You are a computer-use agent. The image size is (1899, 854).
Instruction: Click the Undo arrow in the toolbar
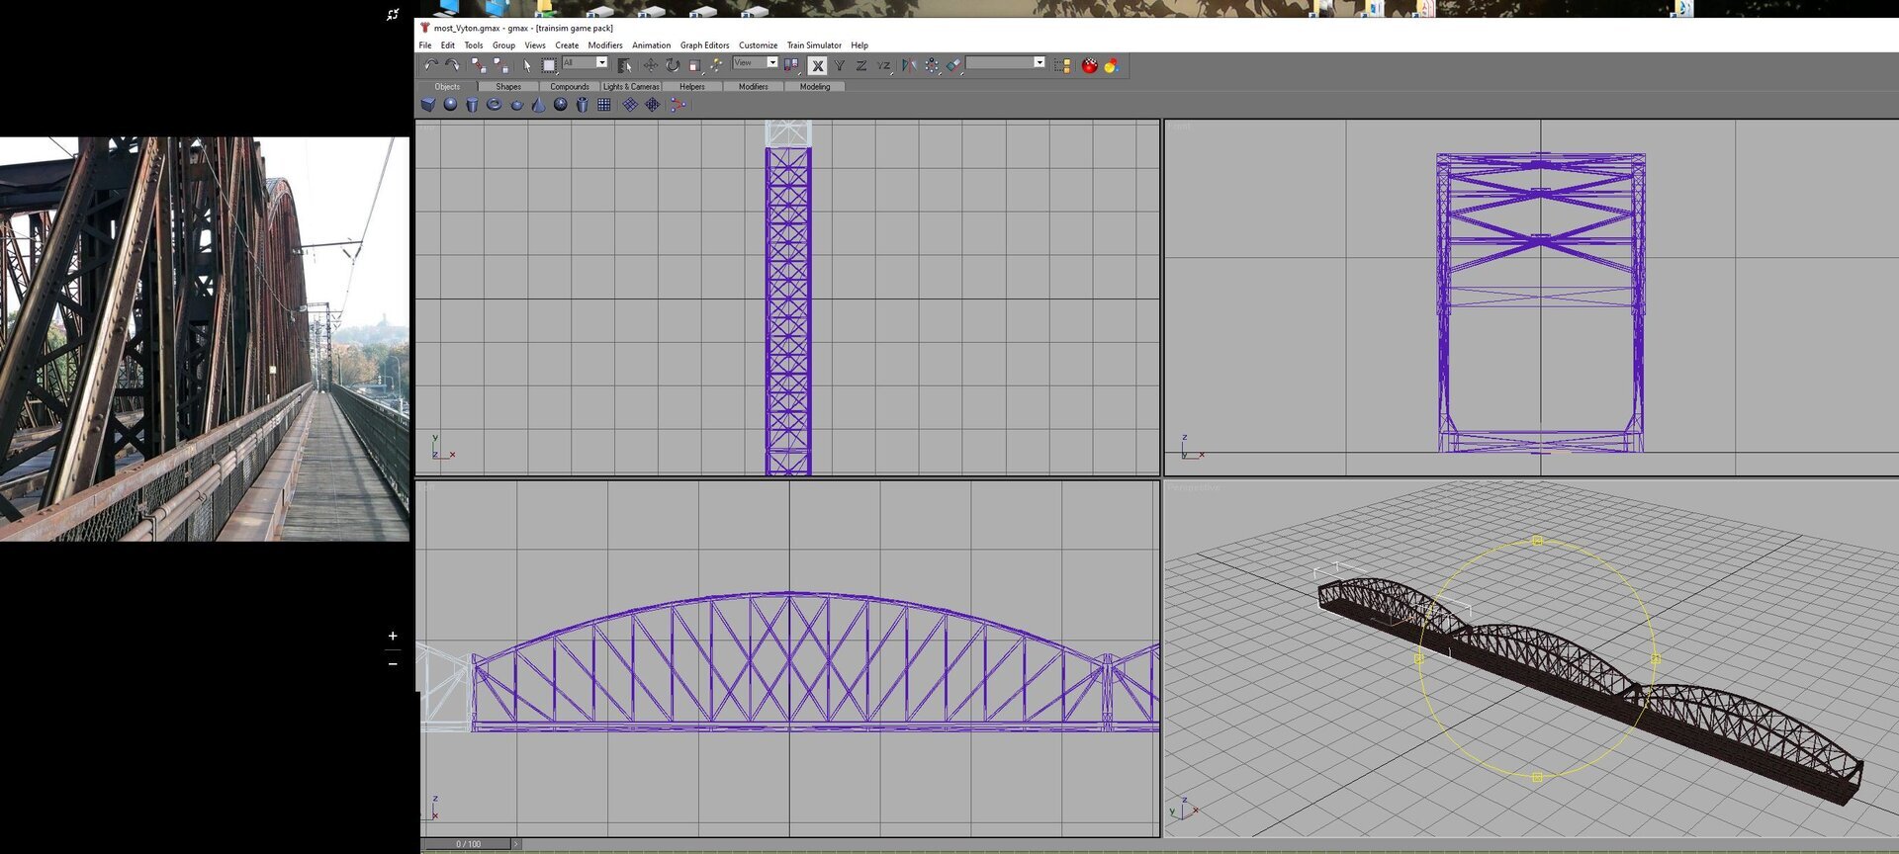tap(430, 65)
